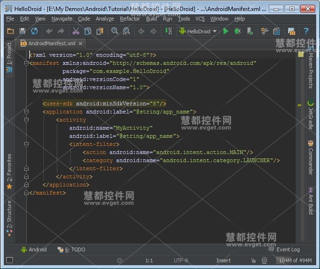Screen dimensions: 320x269
Task: Open Help question mark icon
Action: coord(306,31)
